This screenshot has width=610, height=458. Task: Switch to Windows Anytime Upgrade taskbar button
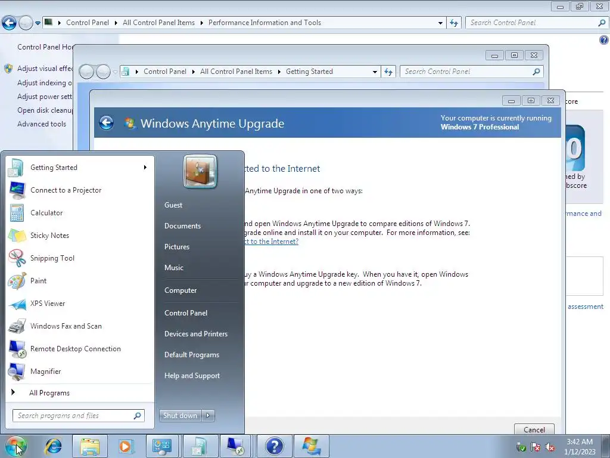pos(312,446)
